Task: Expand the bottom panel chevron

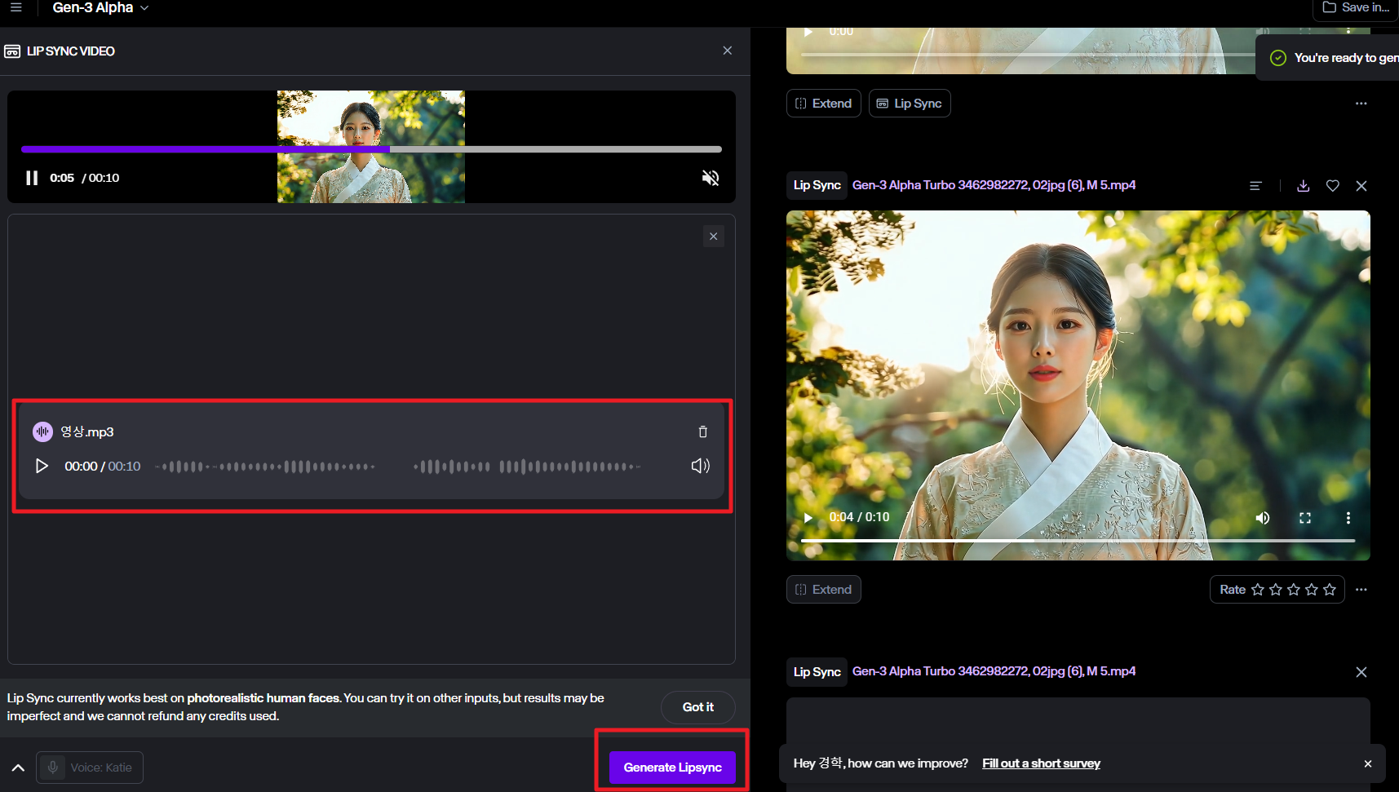Action: (x=18, y=768)
